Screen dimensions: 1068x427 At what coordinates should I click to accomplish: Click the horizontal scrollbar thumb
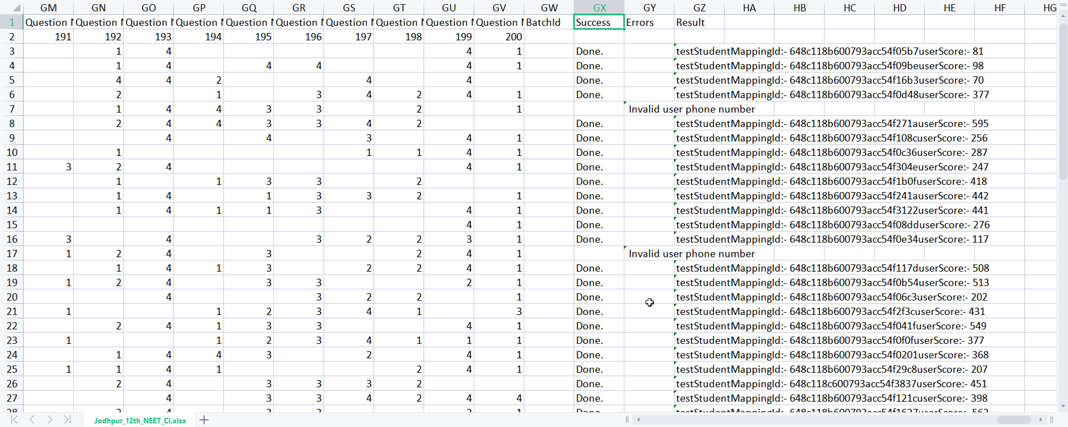[1014, 420]
